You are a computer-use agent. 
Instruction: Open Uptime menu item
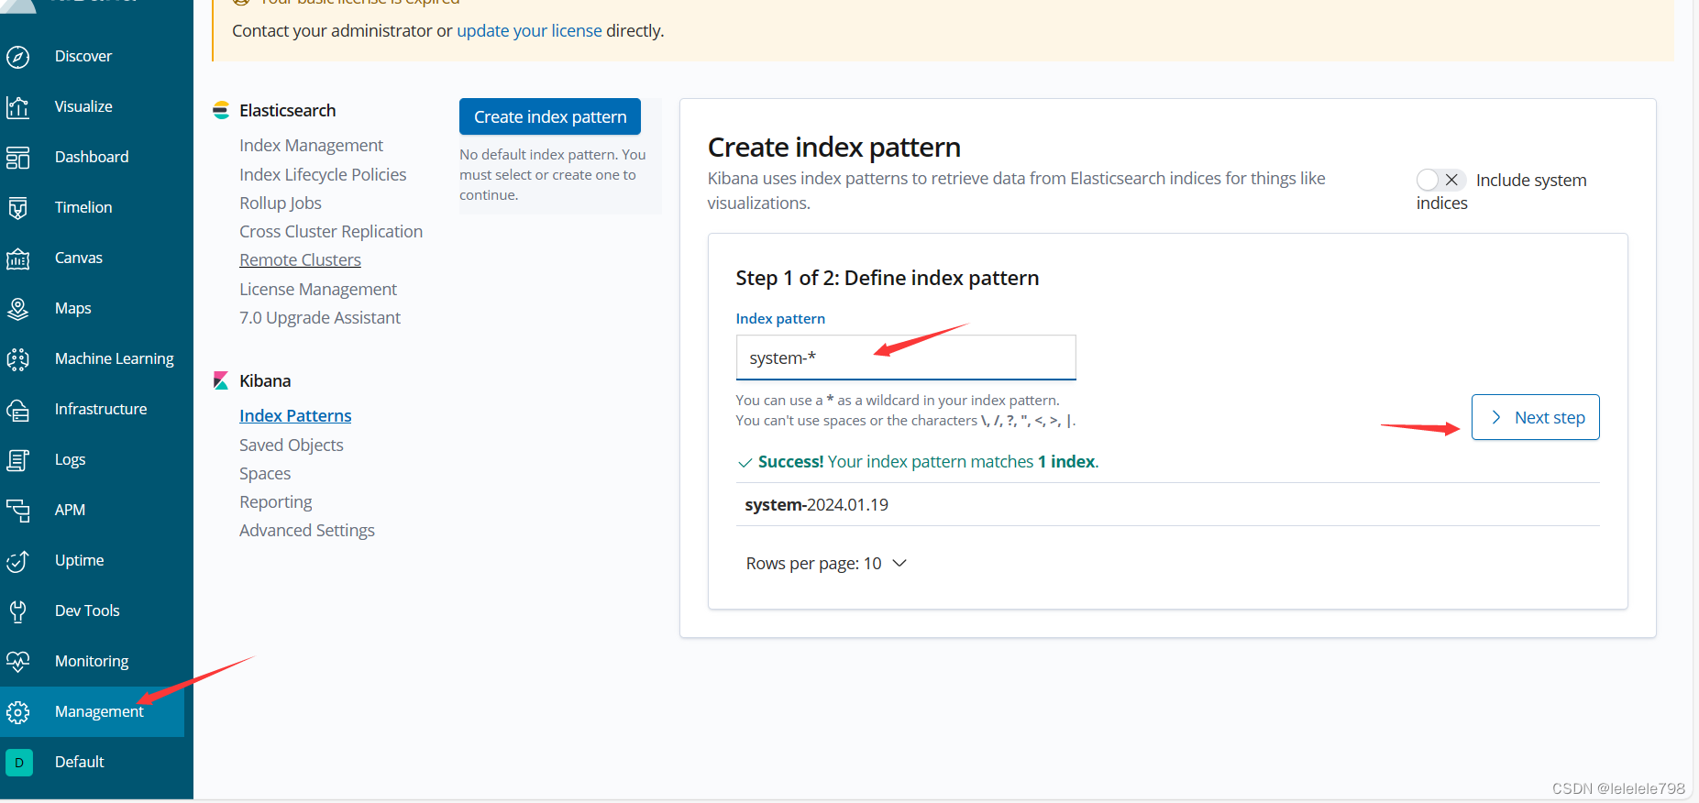[x=79, y=560]
